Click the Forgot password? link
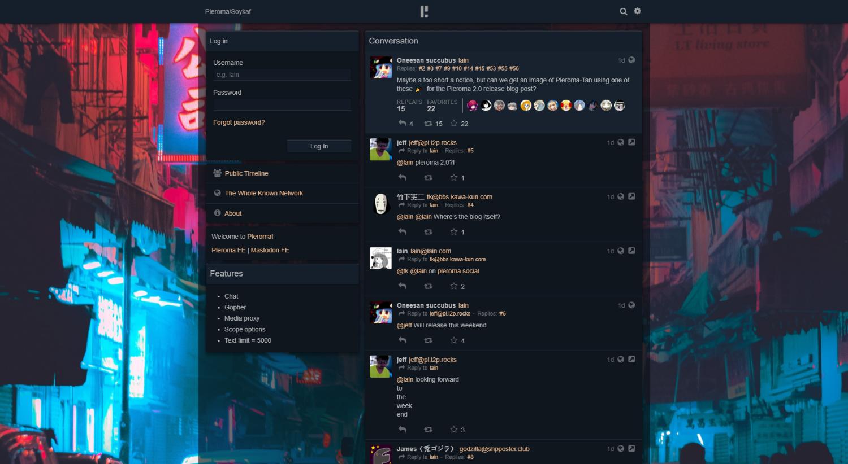Viewport: 848px width, 464px height. 239,122
